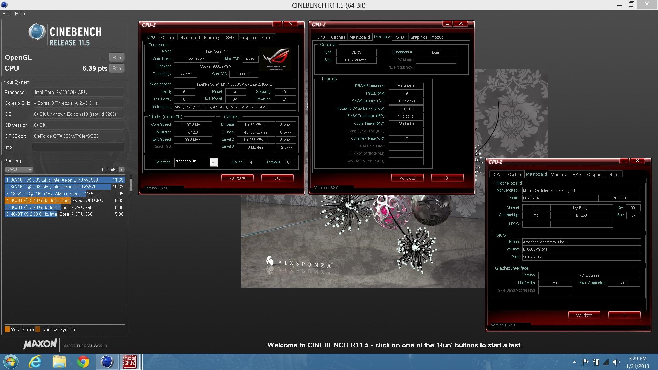Screen dimensions: 658x370
Task: Click OK in CPU tab window
Action: click(277, 178)
